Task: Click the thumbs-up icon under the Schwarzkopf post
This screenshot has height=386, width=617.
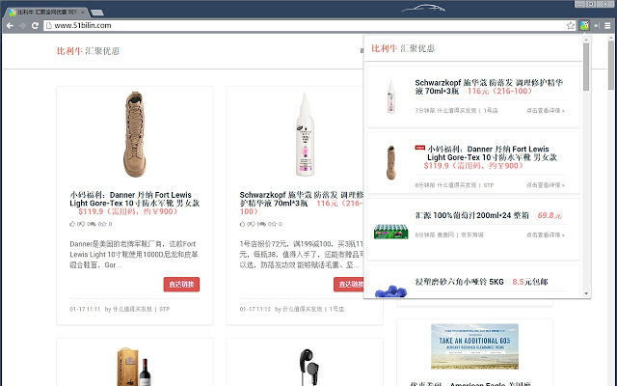Action: 242,224
